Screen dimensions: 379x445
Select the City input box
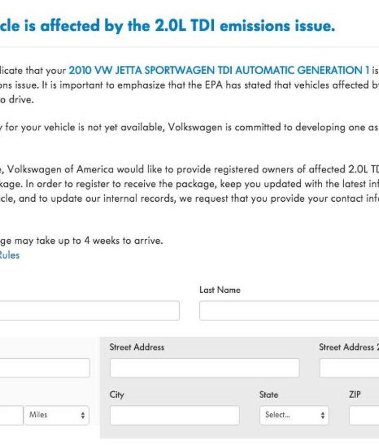[x=174, y=415]
